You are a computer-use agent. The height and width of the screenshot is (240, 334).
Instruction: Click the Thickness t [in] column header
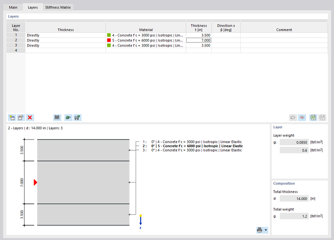tap(199, 28)
